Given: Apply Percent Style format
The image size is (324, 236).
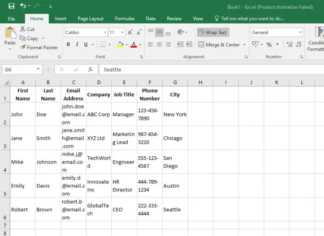Looking at the screenshot, I should point(269,45).
